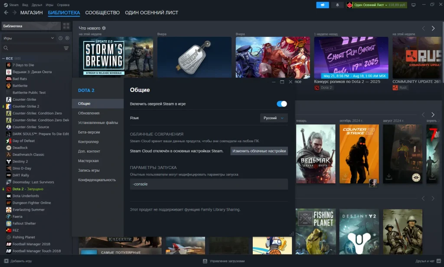Open the language dropdown showing Русский
Image resolution: width=444 pixels, height=267 pixels.
click(x=274, y=118)
